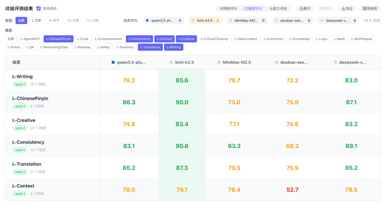Toggle L-Summary dimension tag
Viewport: 386px width, 205px height.
click(125, 47)
